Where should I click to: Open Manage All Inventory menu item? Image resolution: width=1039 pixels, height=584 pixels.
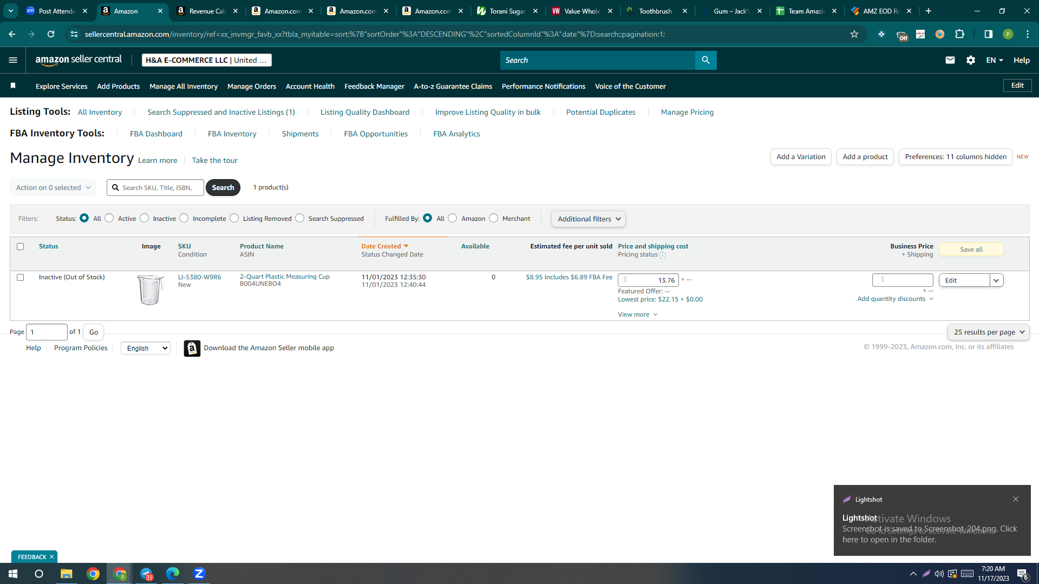click(184, 86)
